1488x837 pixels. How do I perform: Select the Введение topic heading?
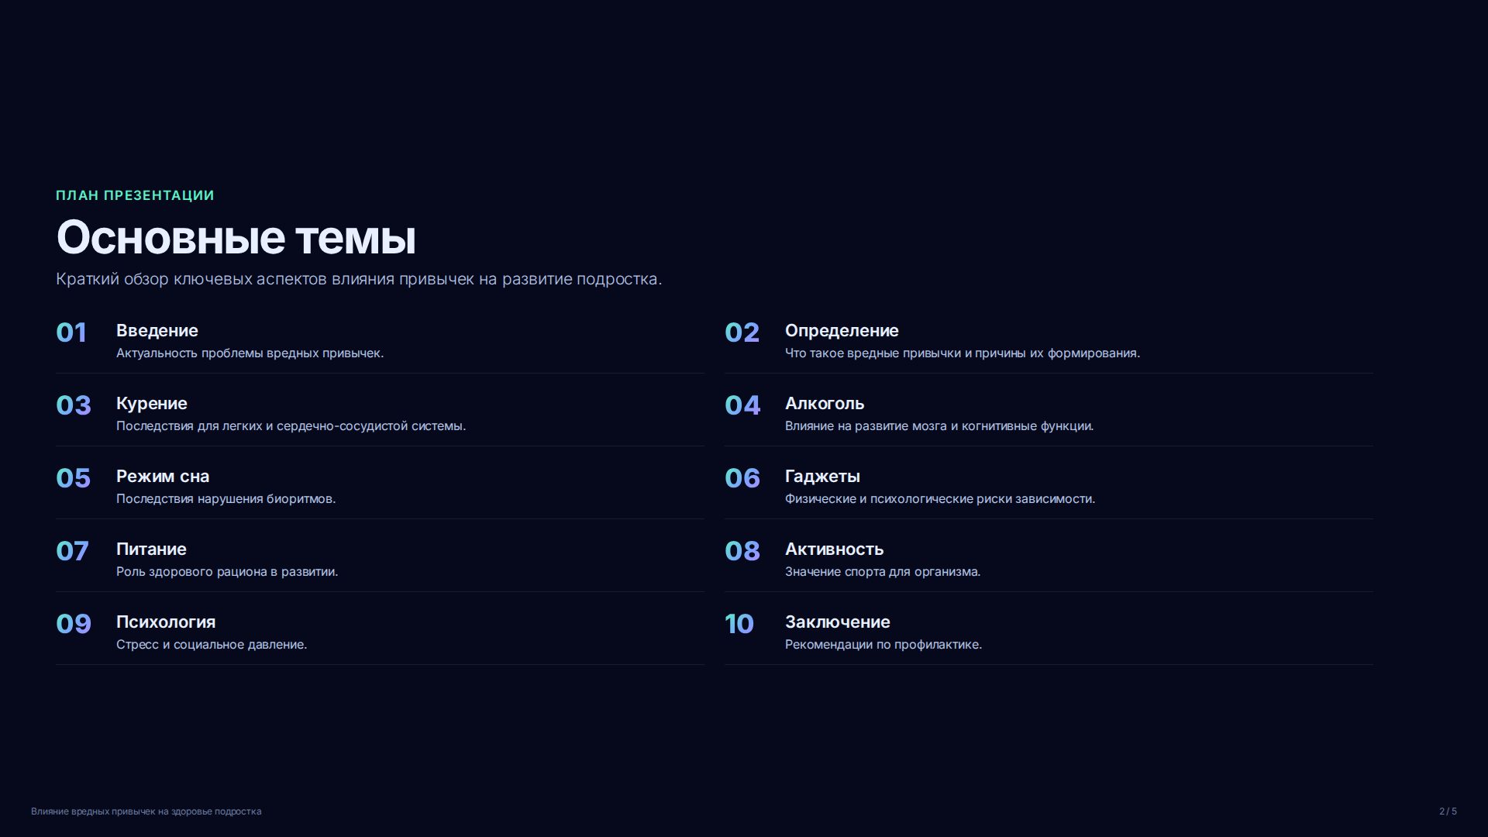(157, 331)
